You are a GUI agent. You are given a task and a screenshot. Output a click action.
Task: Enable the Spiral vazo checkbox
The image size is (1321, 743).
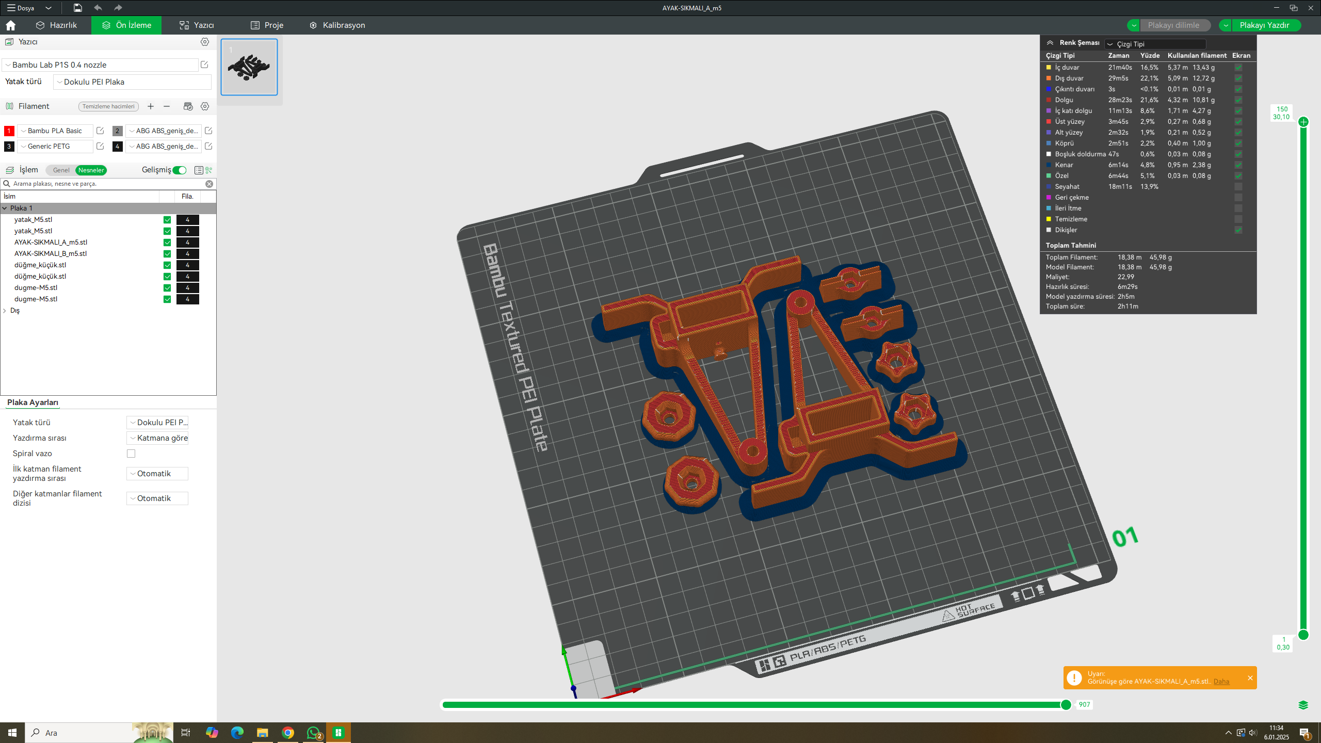pyautogui.click(x=131, y=454)
